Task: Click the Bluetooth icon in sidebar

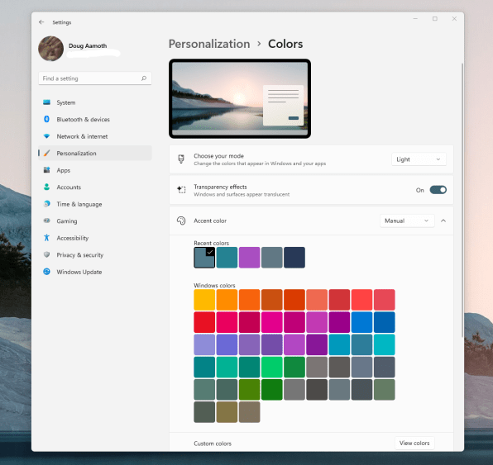Action: 47,119
